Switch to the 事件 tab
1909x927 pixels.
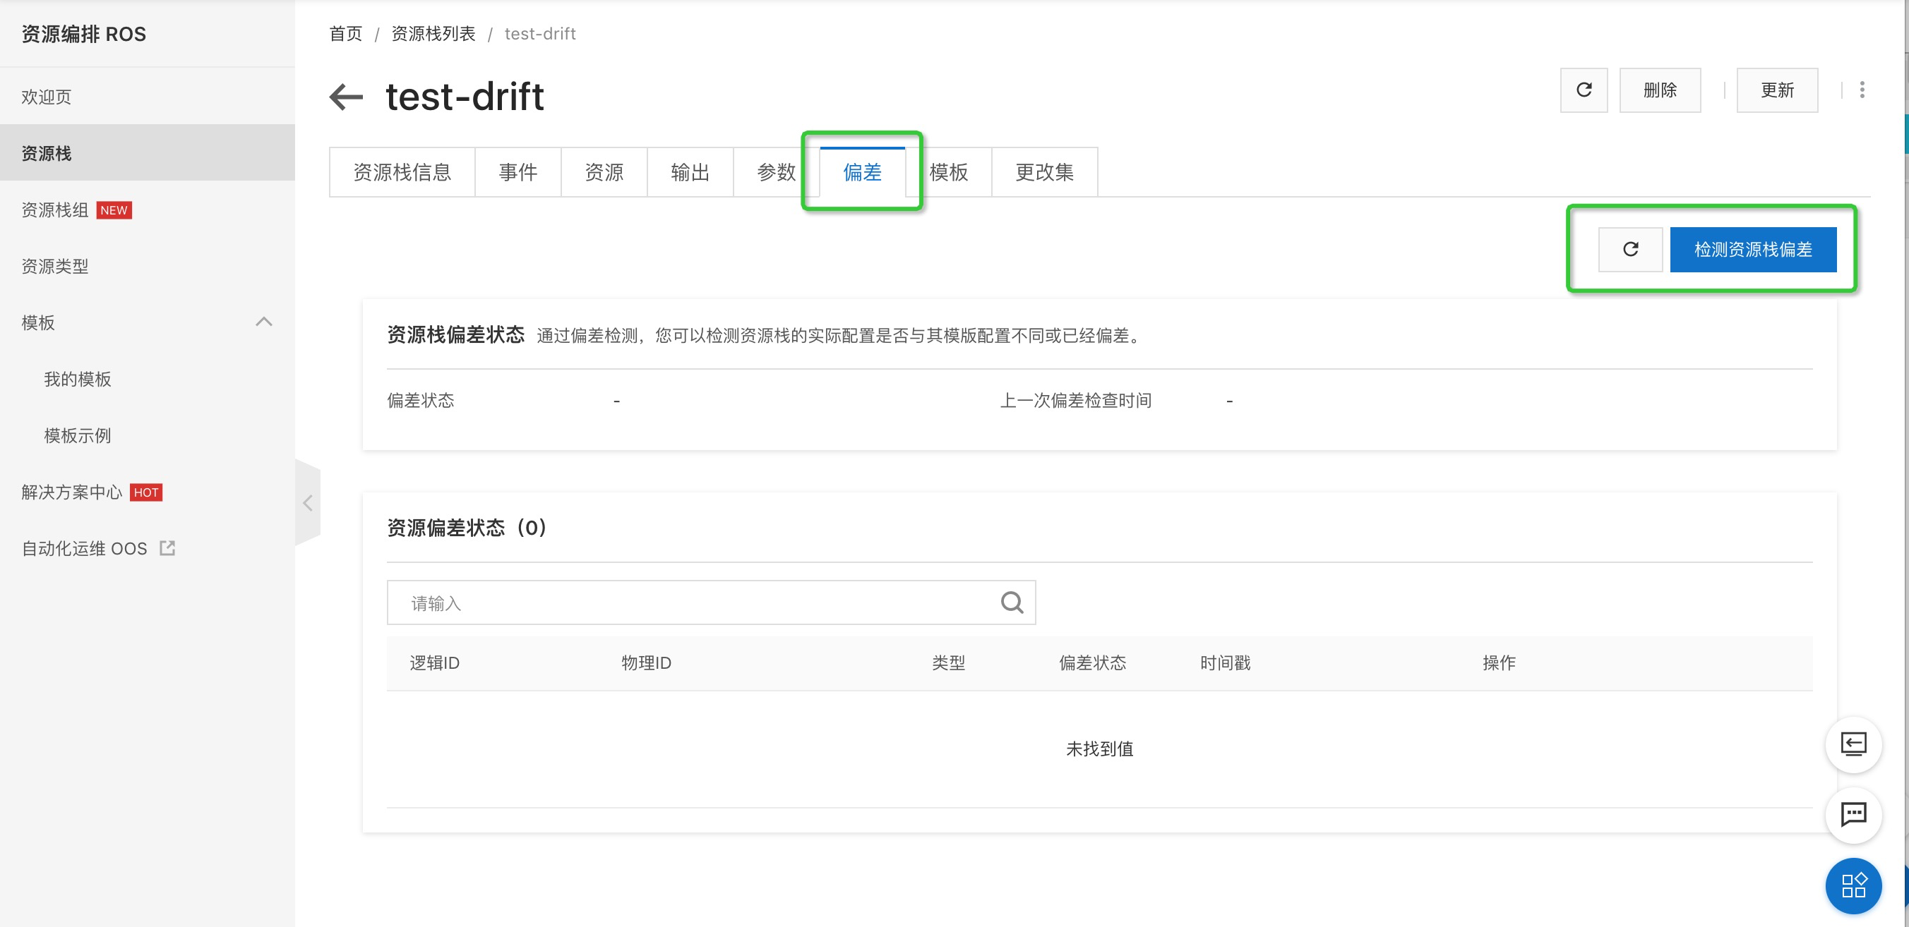pos(518,173)
